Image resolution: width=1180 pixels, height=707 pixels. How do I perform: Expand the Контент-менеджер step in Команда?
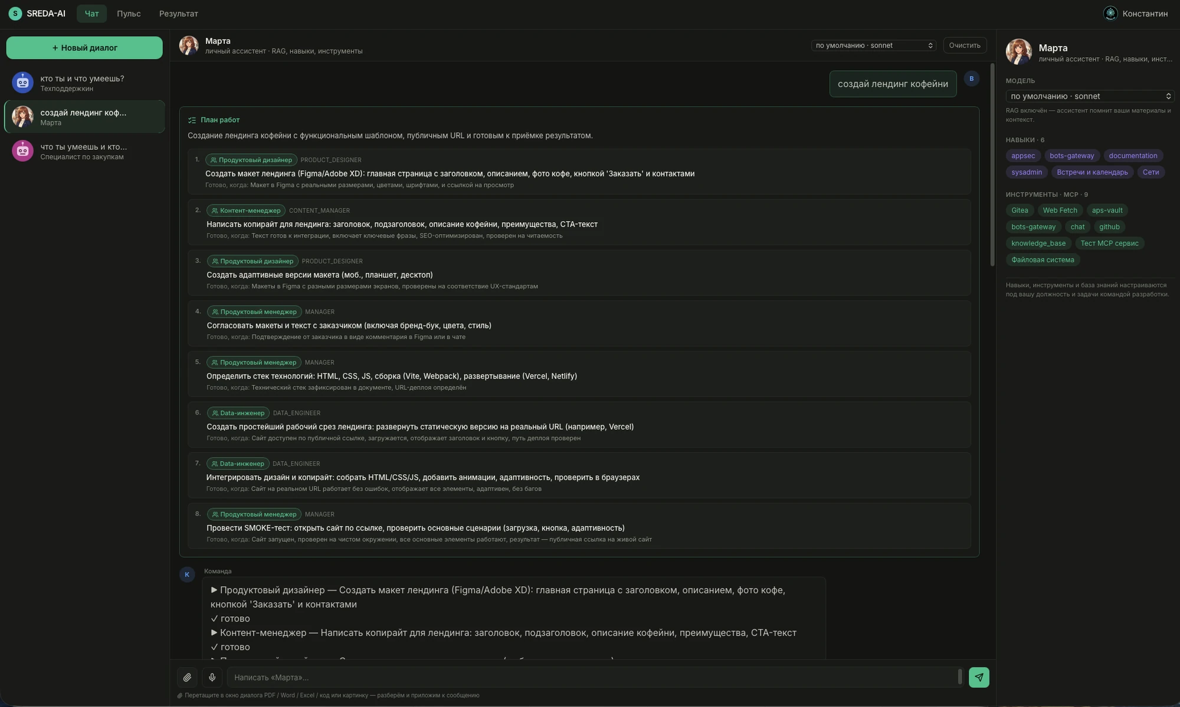[x=214, y=632]
